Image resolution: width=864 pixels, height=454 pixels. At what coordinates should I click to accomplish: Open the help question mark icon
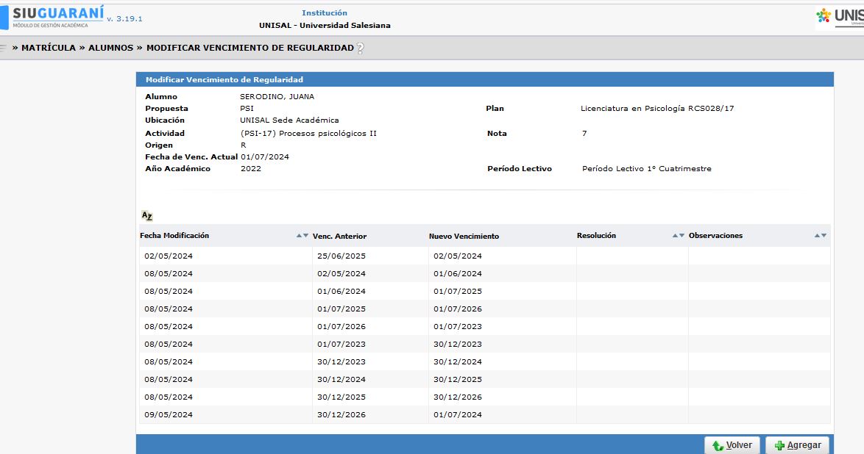[361, 48]
